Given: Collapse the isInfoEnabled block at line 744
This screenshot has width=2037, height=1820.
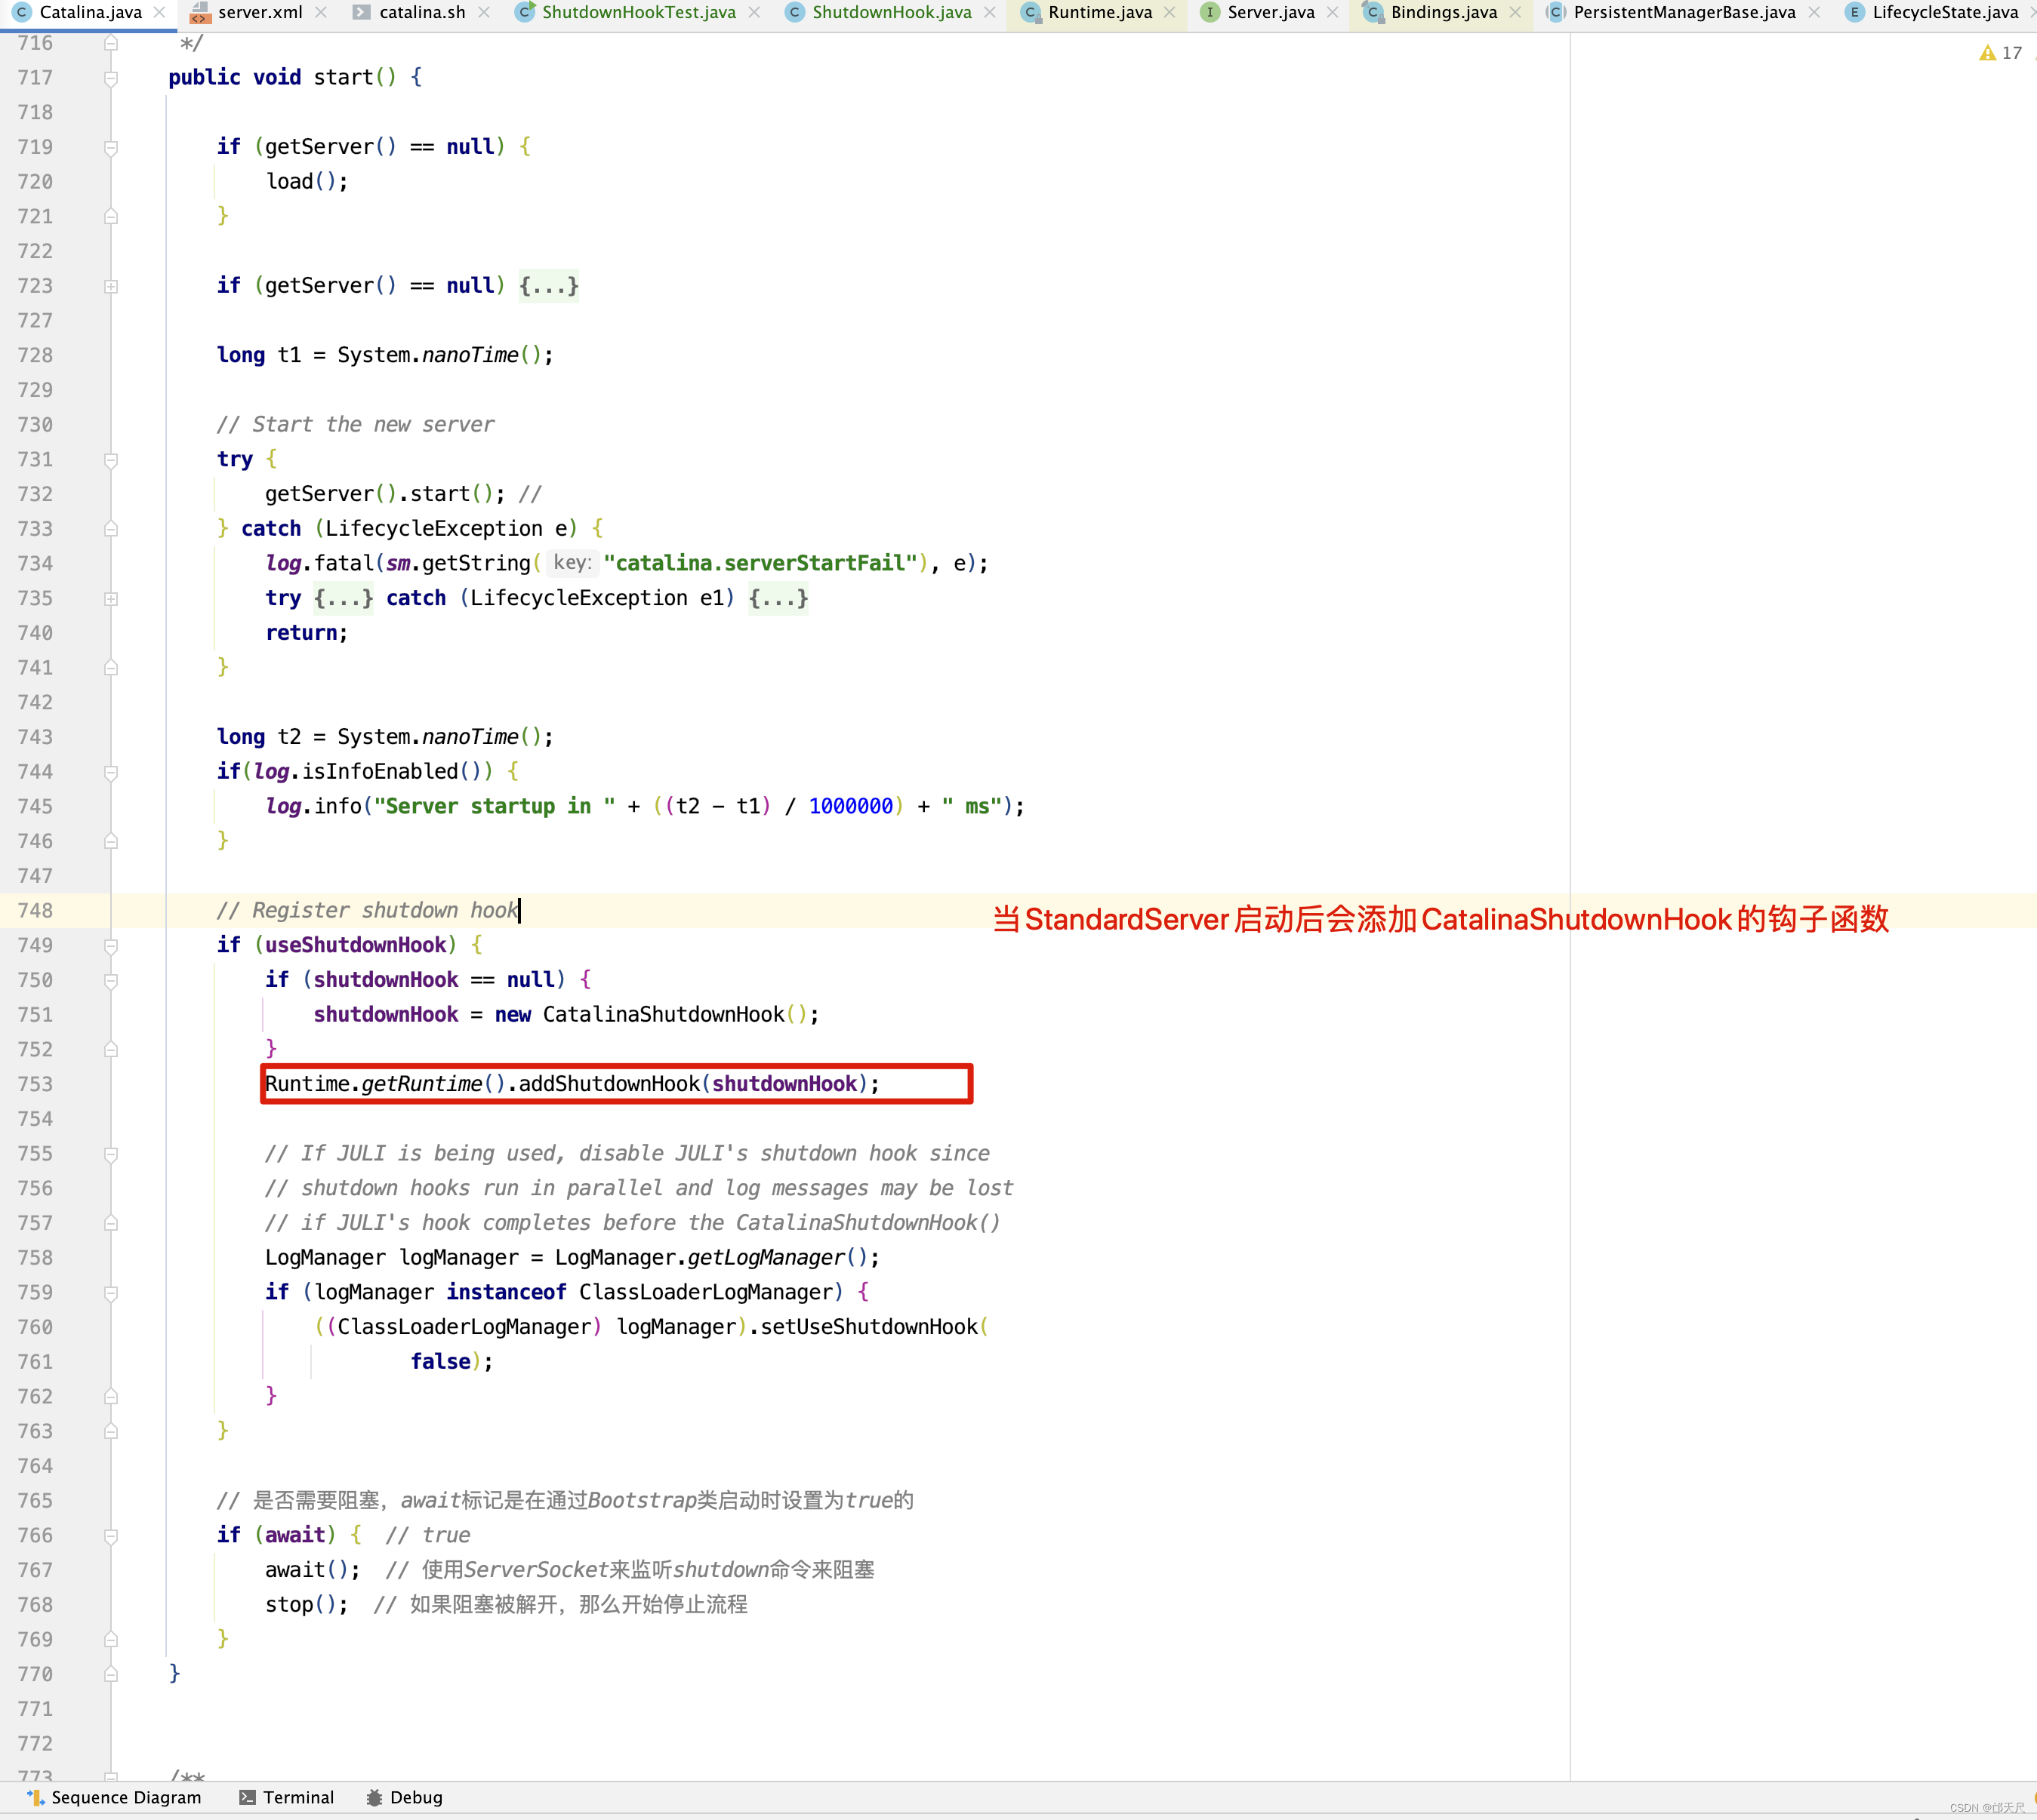Looking at the screenshot, I should tap(111, 772).
